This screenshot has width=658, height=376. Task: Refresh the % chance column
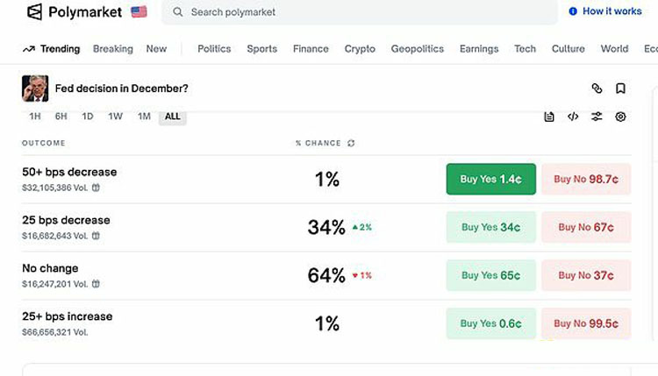351,143
